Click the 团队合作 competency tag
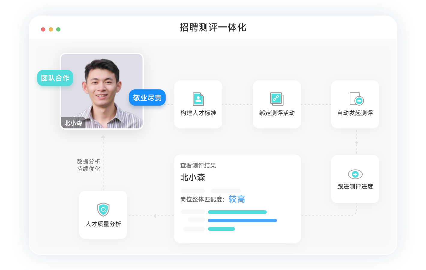Screen dimensions: 426x270 coord(55,78)
